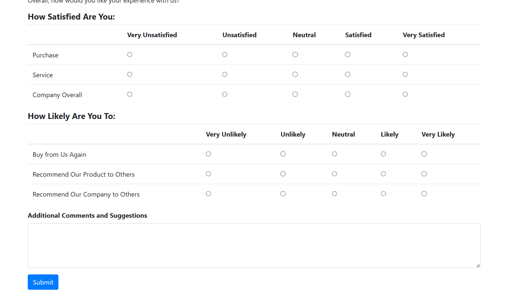Select Satisfied for Company Overall

348,94
